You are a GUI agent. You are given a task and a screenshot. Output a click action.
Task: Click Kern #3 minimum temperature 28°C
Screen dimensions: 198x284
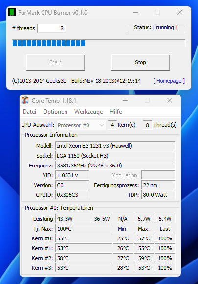pyautogui.click(x=123, y=268)
